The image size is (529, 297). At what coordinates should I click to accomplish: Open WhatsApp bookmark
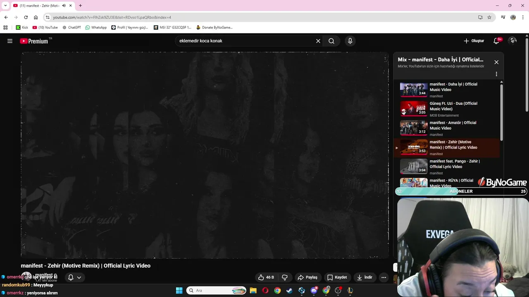pos(96,28)
